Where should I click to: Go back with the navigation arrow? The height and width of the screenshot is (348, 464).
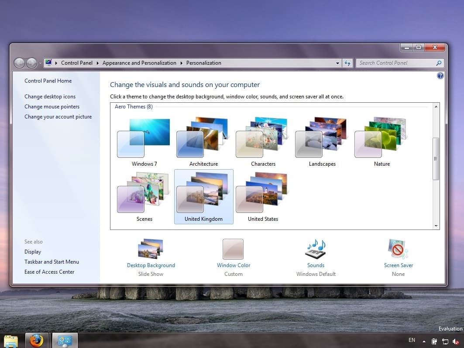coord(19,63)
